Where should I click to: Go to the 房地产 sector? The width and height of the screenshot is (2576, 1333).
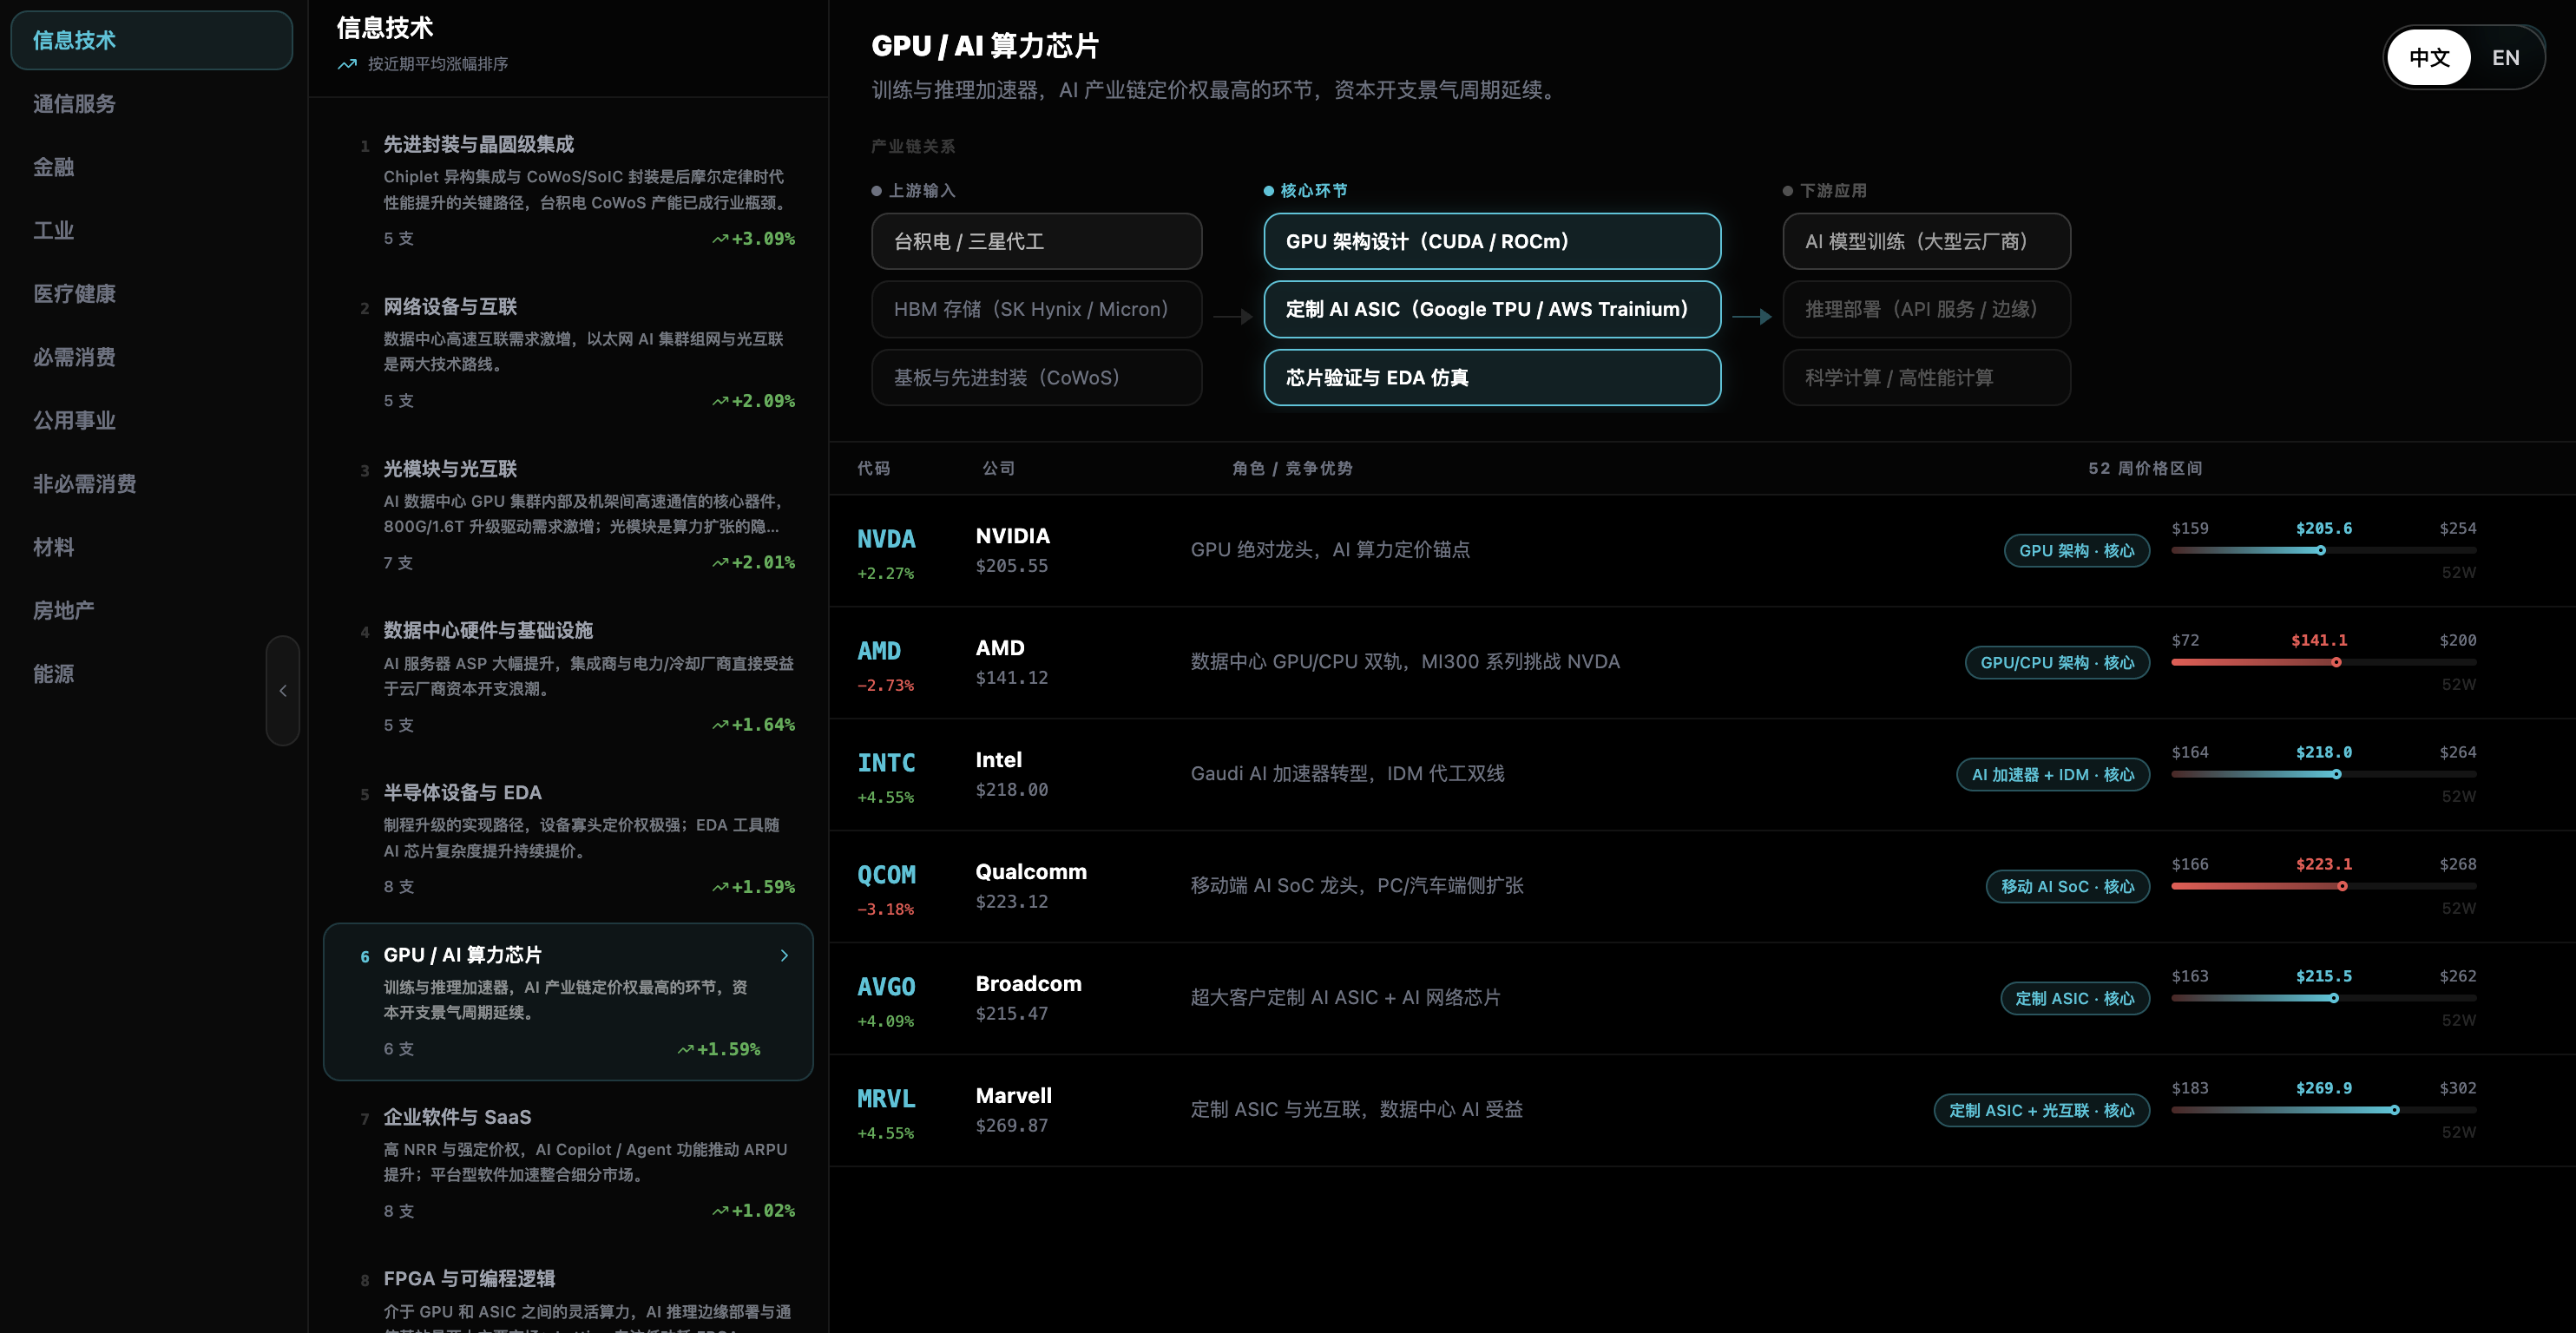click(151, 611)
